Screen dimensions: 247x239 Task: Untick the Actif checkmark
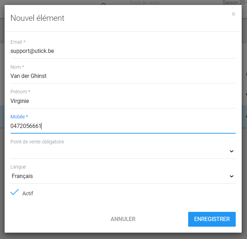coord(14,192)
